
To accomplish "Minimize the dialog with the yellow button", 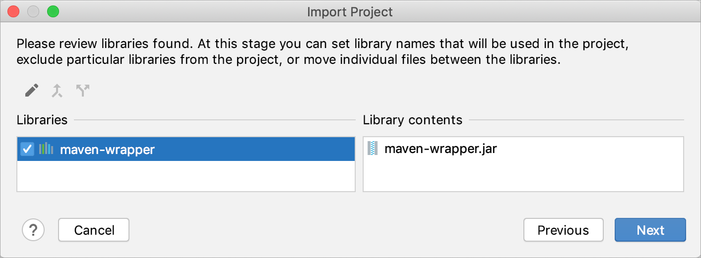I will (34, 11).
